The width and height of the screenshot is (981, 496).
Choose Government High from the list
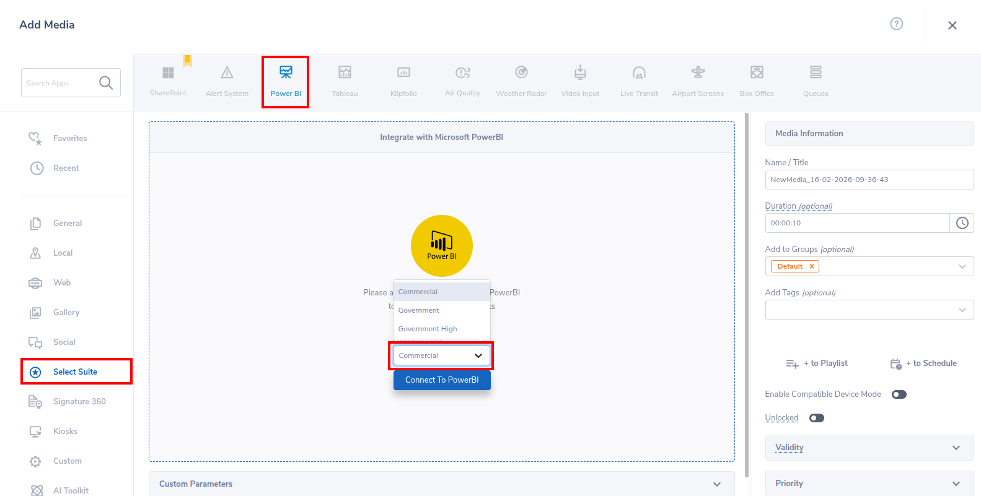[441, 329]
